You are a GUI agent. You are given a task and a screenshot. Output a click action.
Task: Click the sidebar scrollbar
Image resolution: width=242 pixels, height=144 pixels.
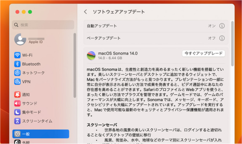coord(75,65)
